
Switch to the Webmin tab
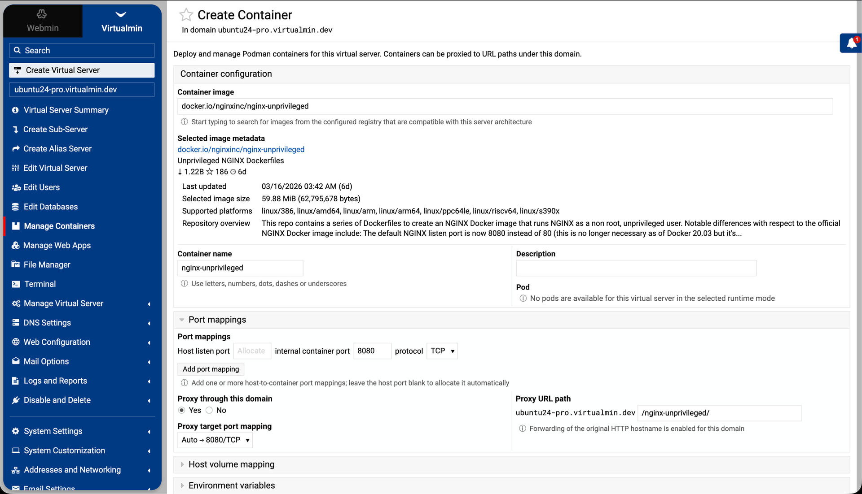pos(43,21)
